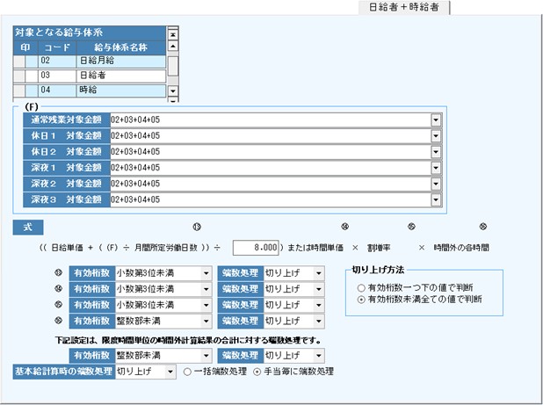Open the 通常残業対象金額 dropdown
The image size is (543, 405).
coord(436,120)
